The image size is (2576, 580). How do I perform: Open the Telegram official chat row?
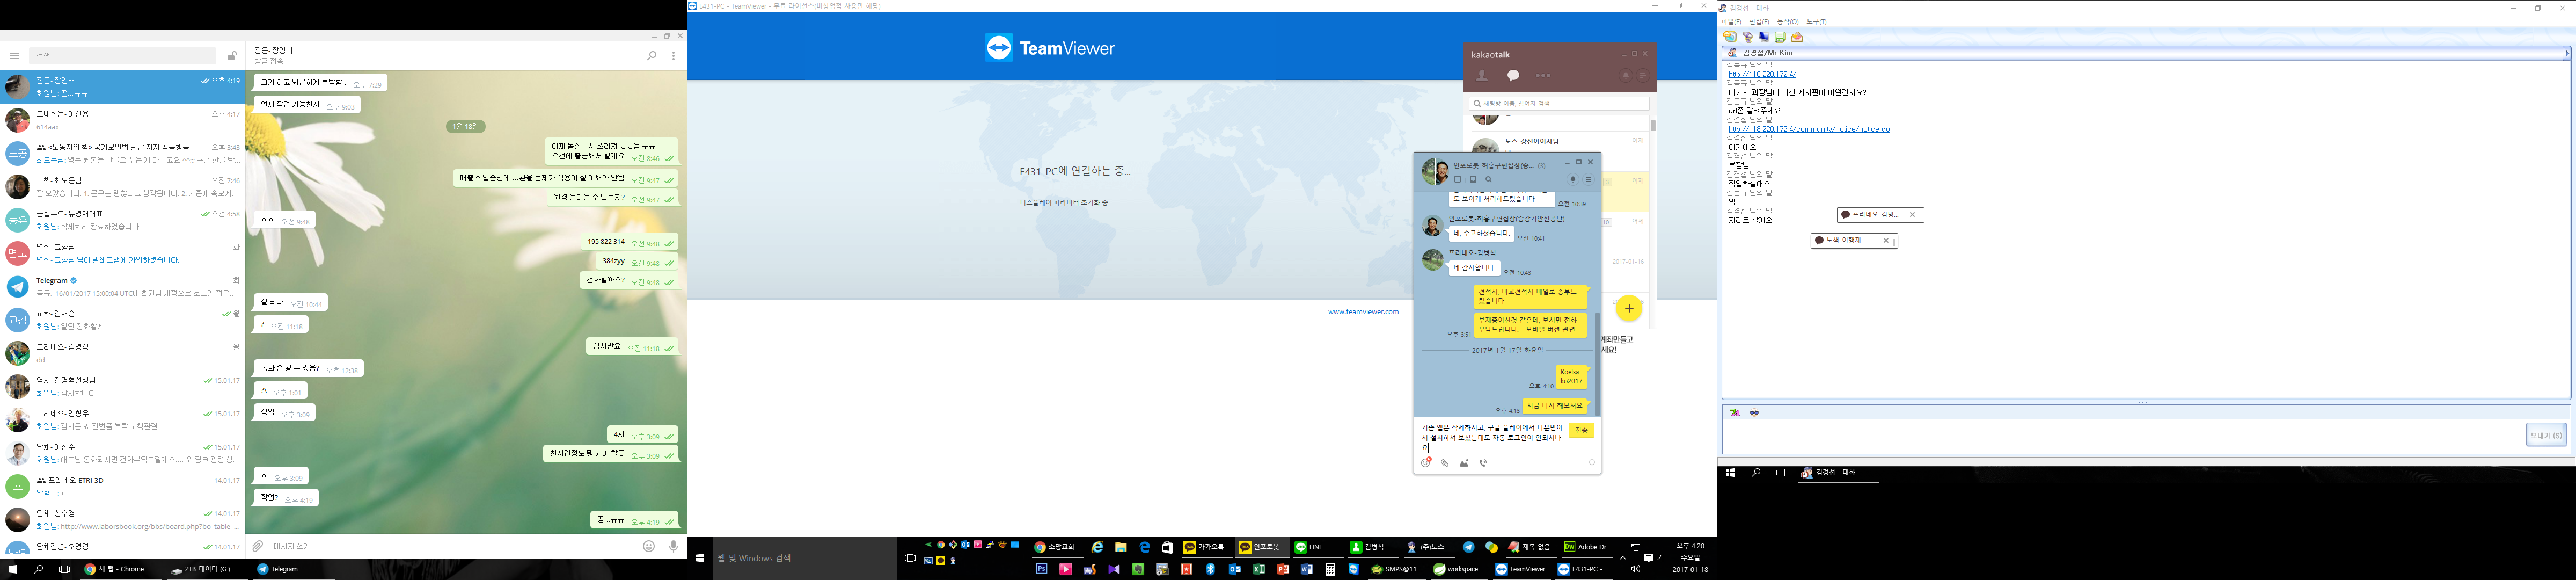click(x=122, y=287)
